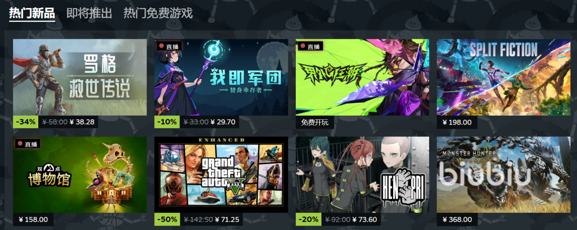This screenshot has width=577, height=230.
Task: Click the -50% discount badge under GTA V
Action: pos(167,220)
